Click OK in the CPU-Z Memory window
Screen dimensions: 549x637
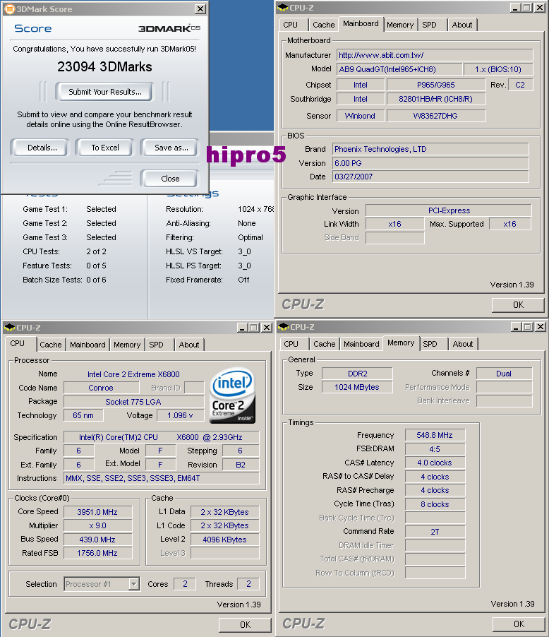pyautogui.click(x=519, y=624)
